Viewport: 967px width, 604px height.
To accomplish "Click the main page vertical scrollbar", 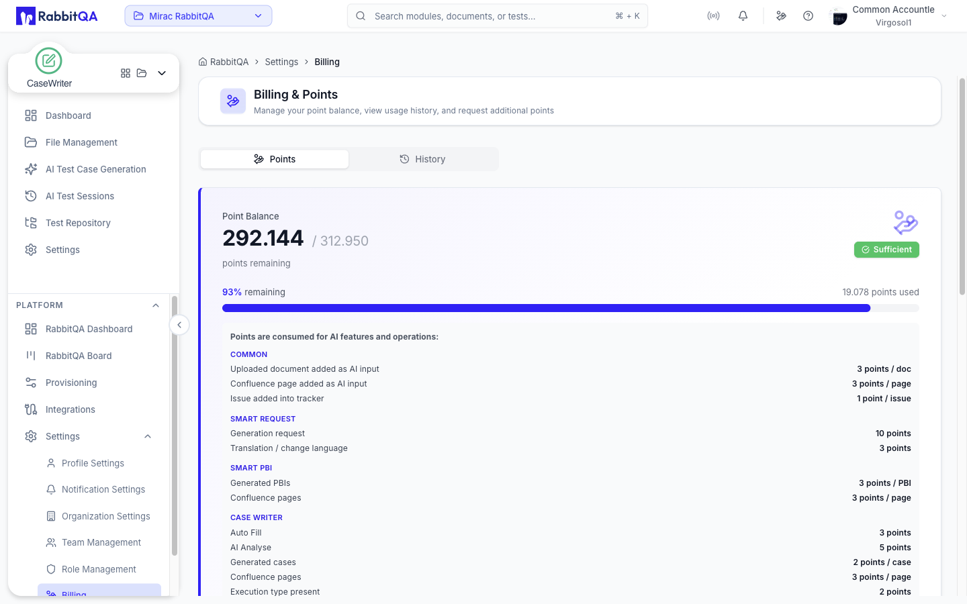I will pos(962,187).
